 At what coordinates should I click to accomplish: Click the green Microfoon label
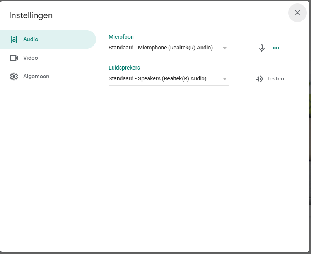pyautogui.click(x=121, y=37)
